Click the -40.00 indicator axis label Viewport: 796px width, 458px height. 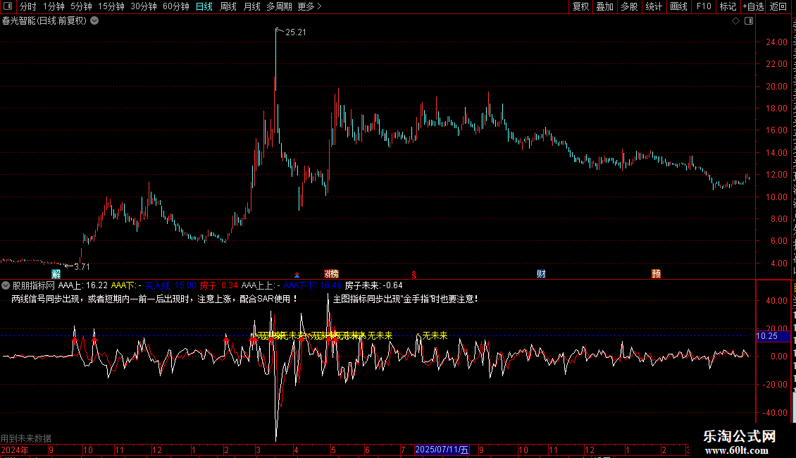(775, 413)
